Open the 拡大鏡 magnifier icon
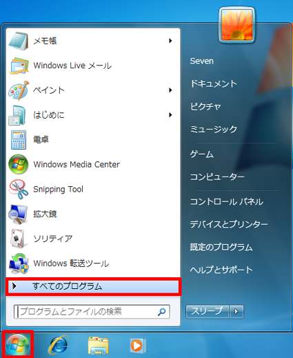The image size is (293, 358). pos(18,214)
